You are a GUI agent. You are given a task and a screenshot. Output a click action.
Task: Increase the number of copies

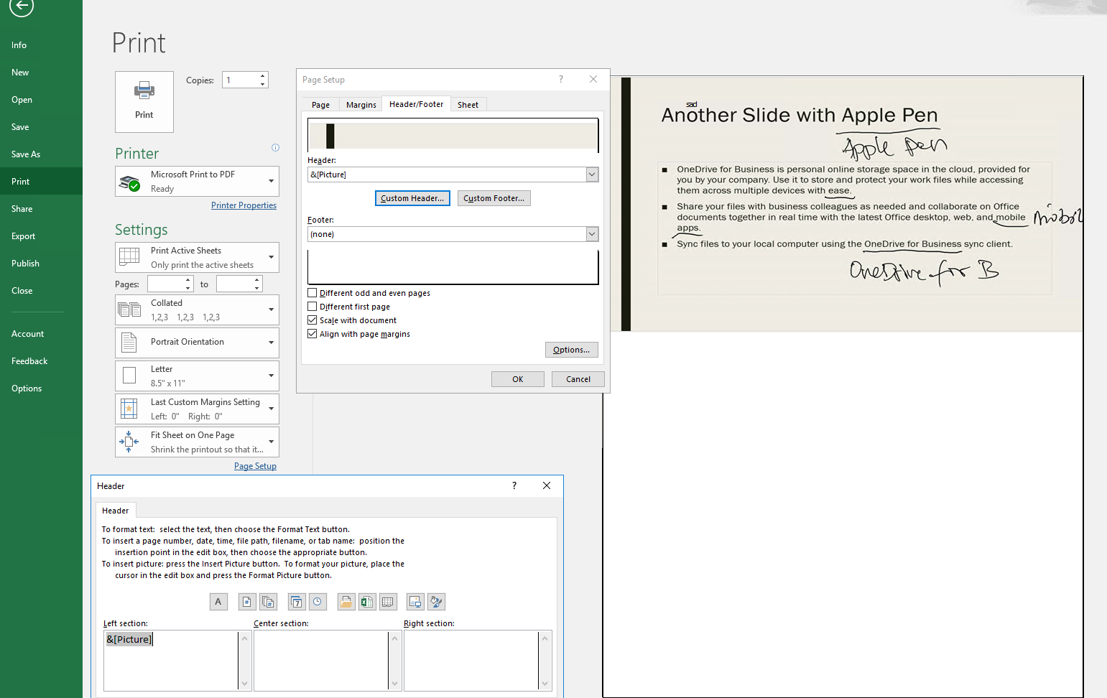(263, 75)
